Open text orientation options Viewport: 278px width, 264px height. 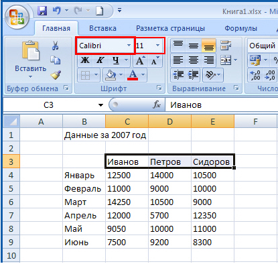point(213,75)
